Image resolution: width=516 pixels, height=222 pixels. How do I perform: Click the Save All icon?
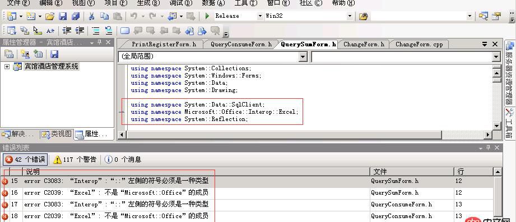76,16
